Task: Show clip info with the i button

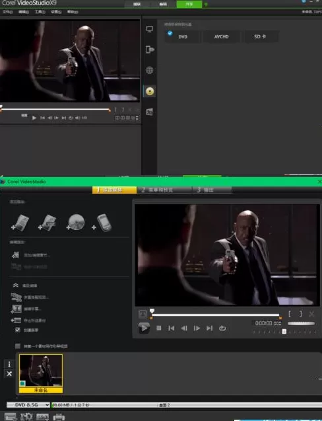Action: coord(9,364)
